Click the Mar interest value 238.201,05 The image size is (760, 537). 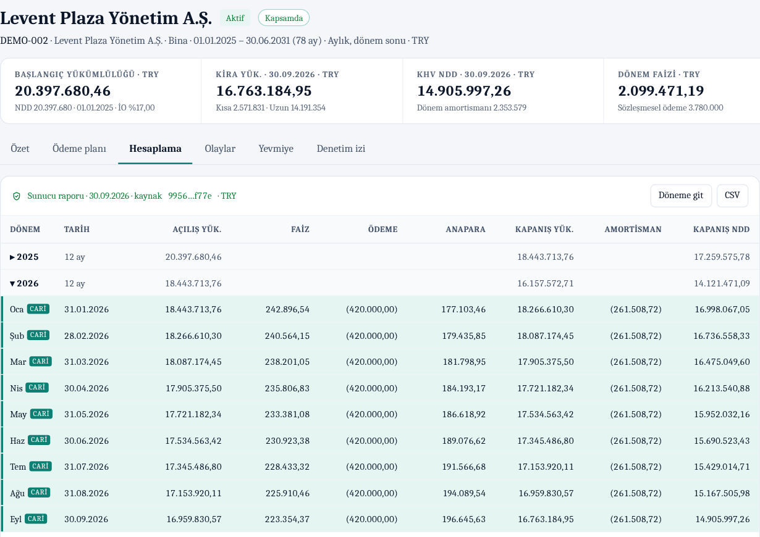(x=287, y=362)
